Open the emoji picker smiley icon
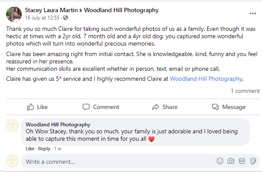 (220, 161)
